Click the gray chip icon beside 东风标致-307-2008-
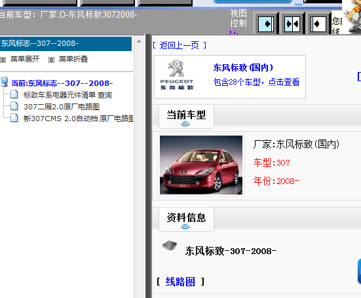This screenshot has height=298, width=361. (x=170, y=246)
